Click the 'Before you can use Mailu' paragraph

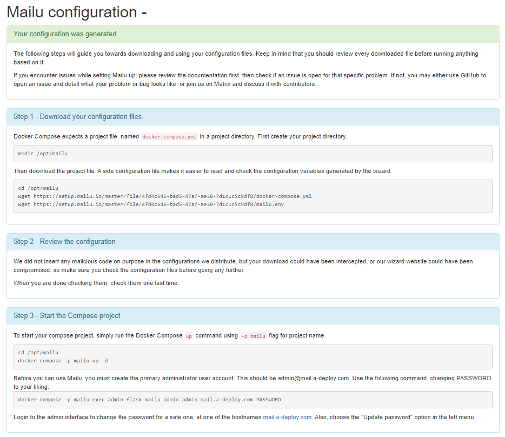click(252, 382)
